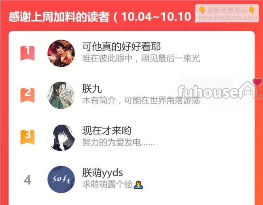Tap the rank 2 orange ribbon badge
This screenshot has height=205, width=263.
click(x=28, y=95)
